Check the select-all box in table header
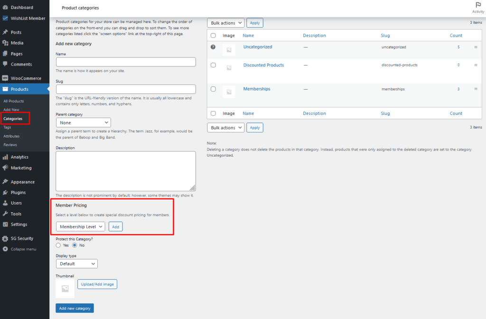Screen dimensions: 486x319 213,35
